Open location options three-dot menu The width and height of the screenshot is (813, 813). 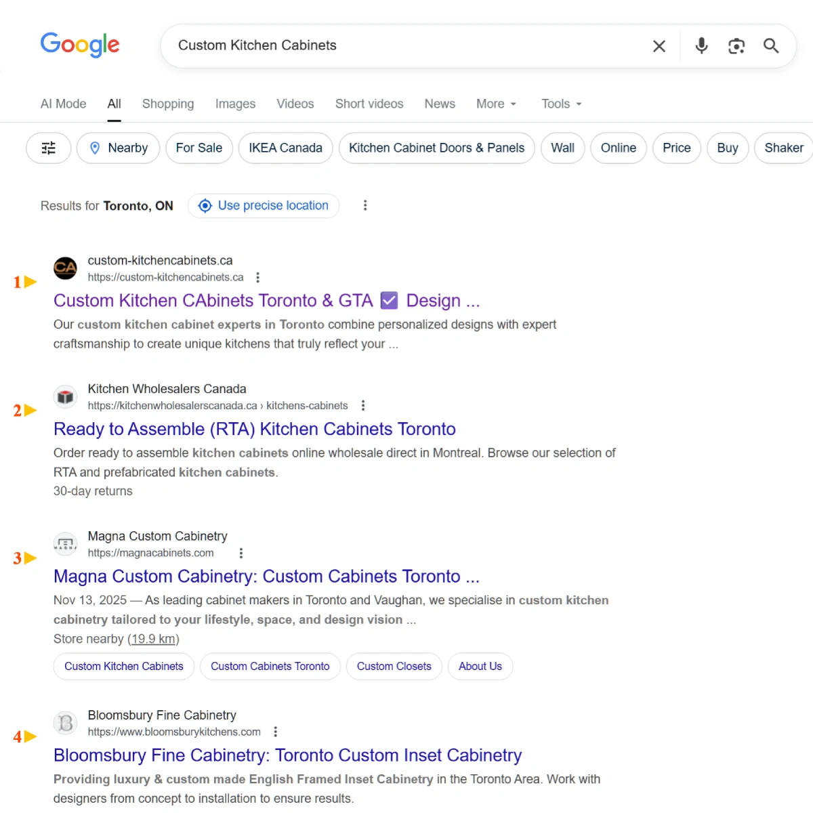[365, 205]
